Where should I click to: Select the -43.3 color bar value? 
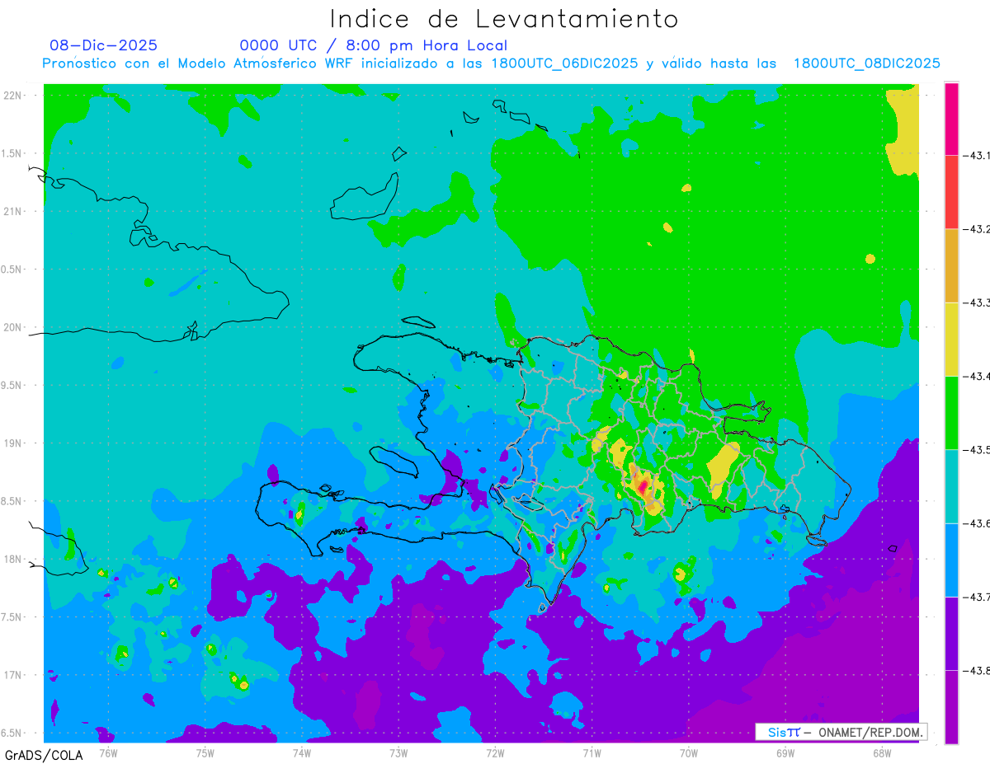976,302
